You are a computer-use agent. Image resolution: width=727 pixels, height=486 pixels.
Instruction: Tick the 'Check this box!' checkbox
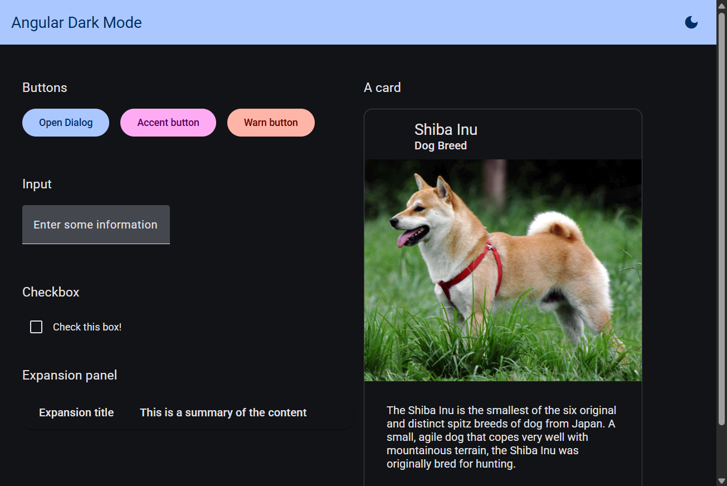(x=36, y=327)
